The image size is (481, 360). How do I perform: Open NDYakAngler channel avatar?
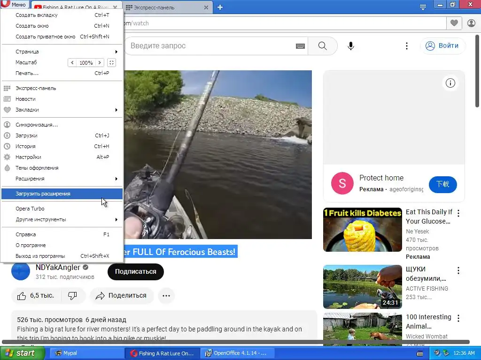(x=21, y=271)
